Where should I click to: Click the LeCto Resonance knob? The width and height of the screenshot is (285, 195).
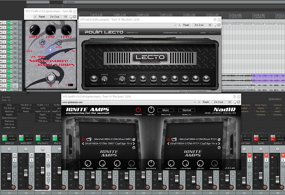pyautogui.click(x=195, y=79)
